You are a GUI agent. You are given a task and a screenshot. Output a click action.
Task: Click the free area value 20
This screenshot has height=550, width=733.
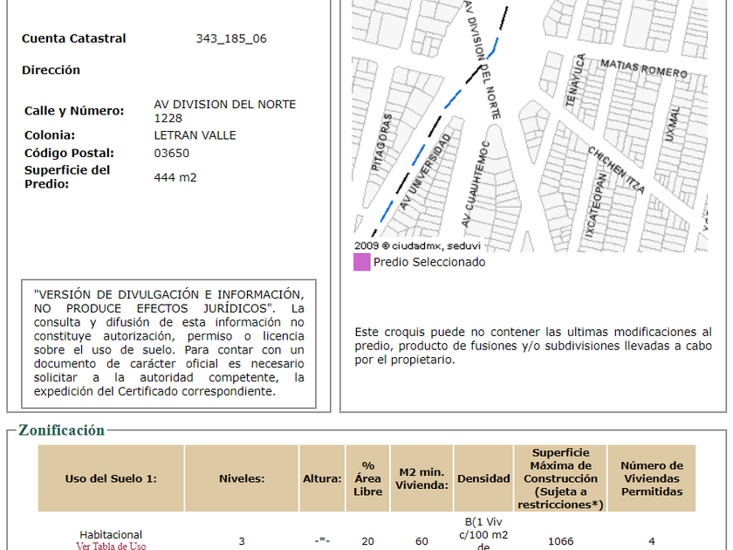368,541
